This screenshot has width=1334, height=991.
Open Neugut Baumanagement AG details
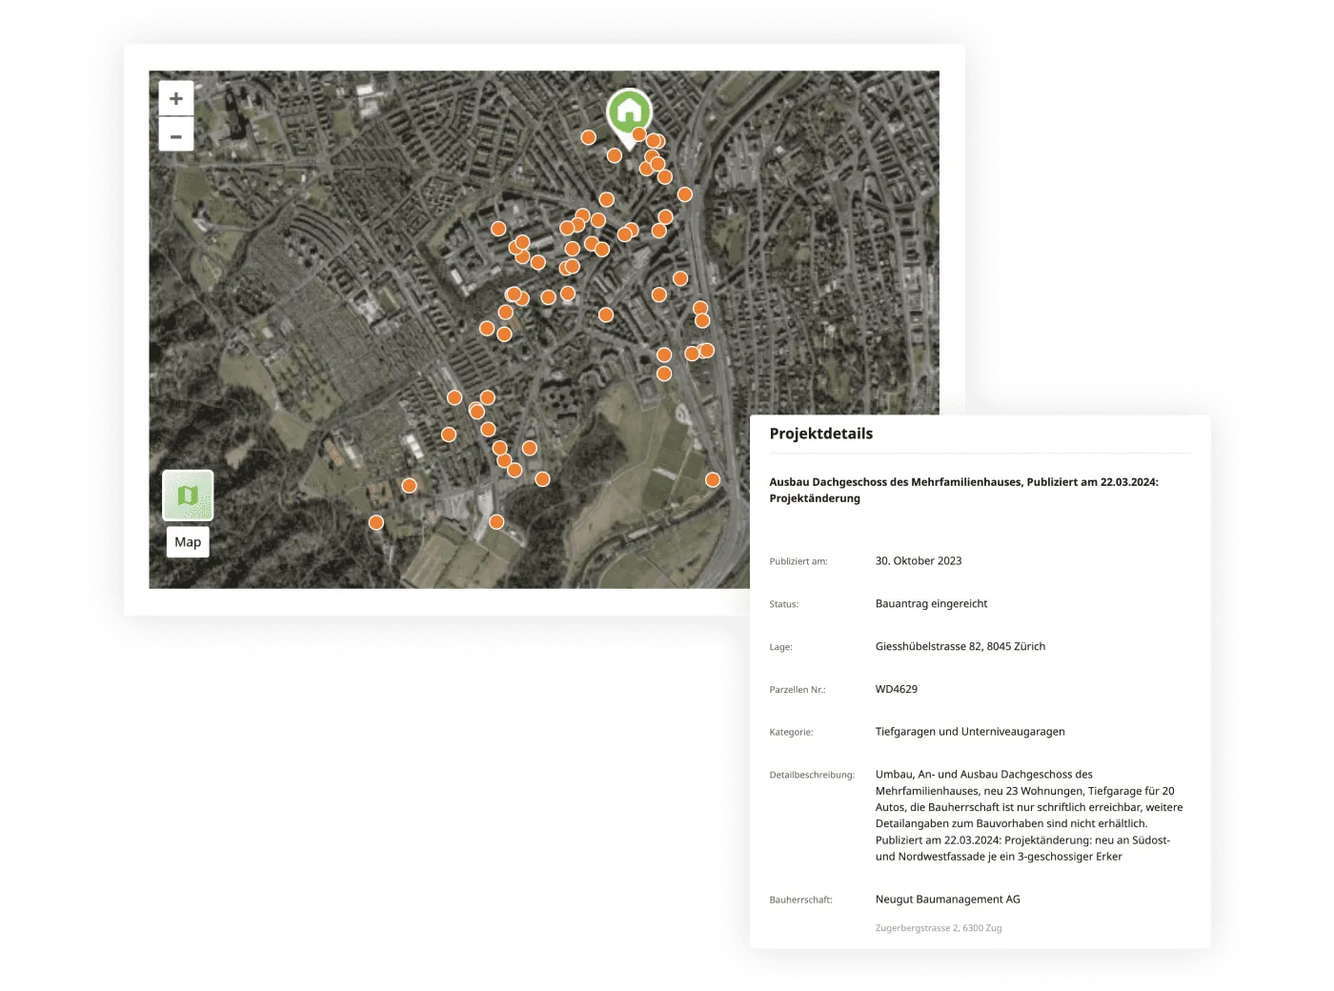click(947, 899)
